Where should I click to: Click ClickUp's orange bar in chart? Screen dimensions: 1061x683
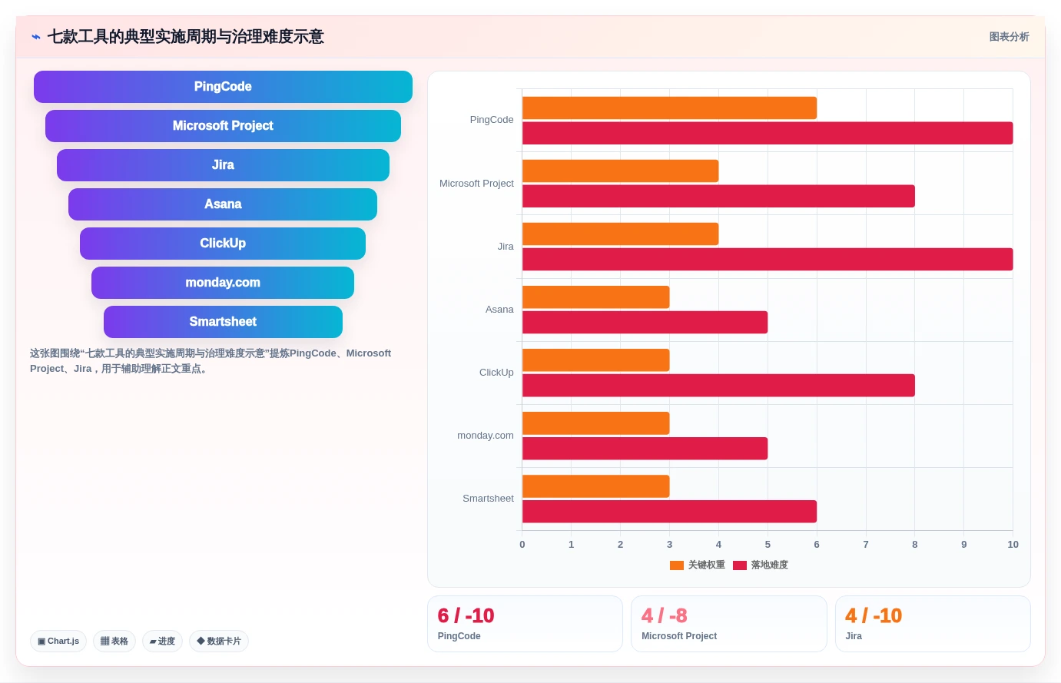pos(595,360)
